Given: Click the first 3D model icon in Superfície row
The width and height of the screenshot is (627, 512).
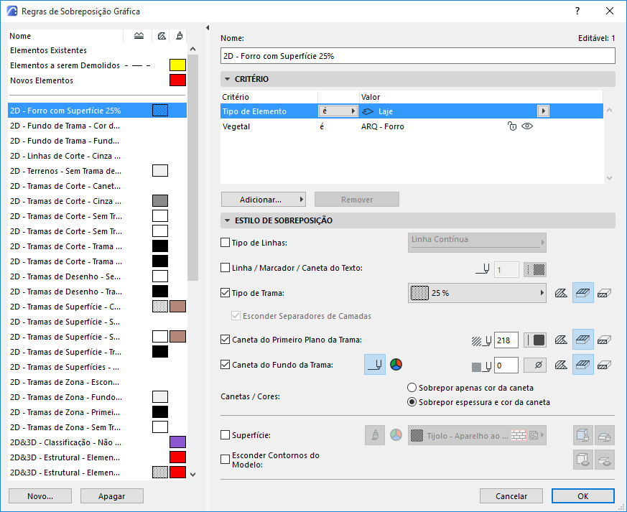Looking at the screenshot, I should click(x=583, y=435).
